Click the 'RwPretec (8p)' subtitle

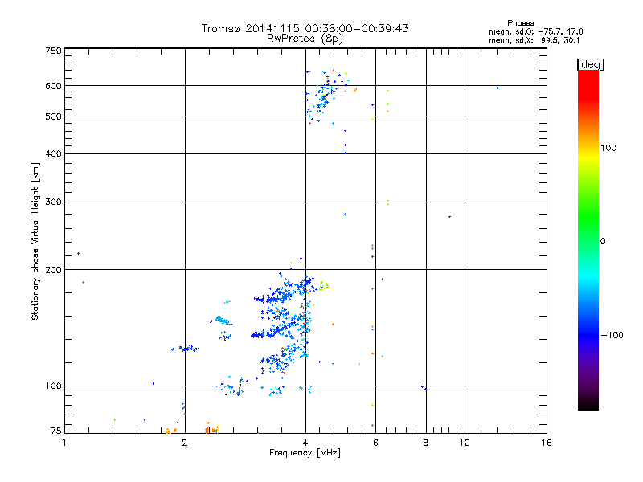(305, 39)
